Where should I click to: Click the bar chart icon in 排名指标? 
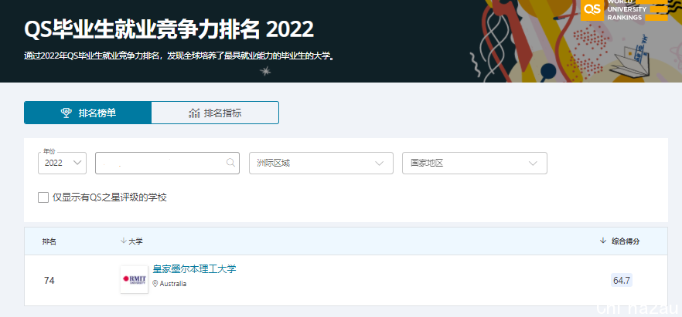tap(194, 113)
